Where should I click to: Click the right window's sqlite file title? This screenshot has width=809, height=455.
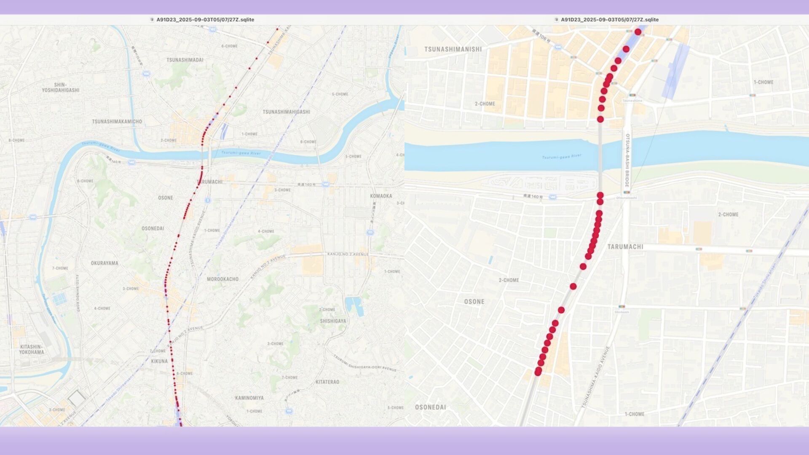point(610,19)
